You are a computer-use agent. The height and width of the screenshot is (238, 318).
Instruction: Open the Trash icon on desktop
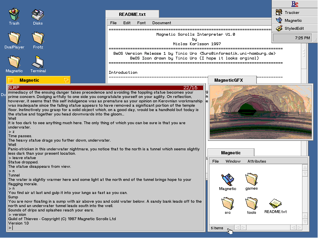[14, 15]
